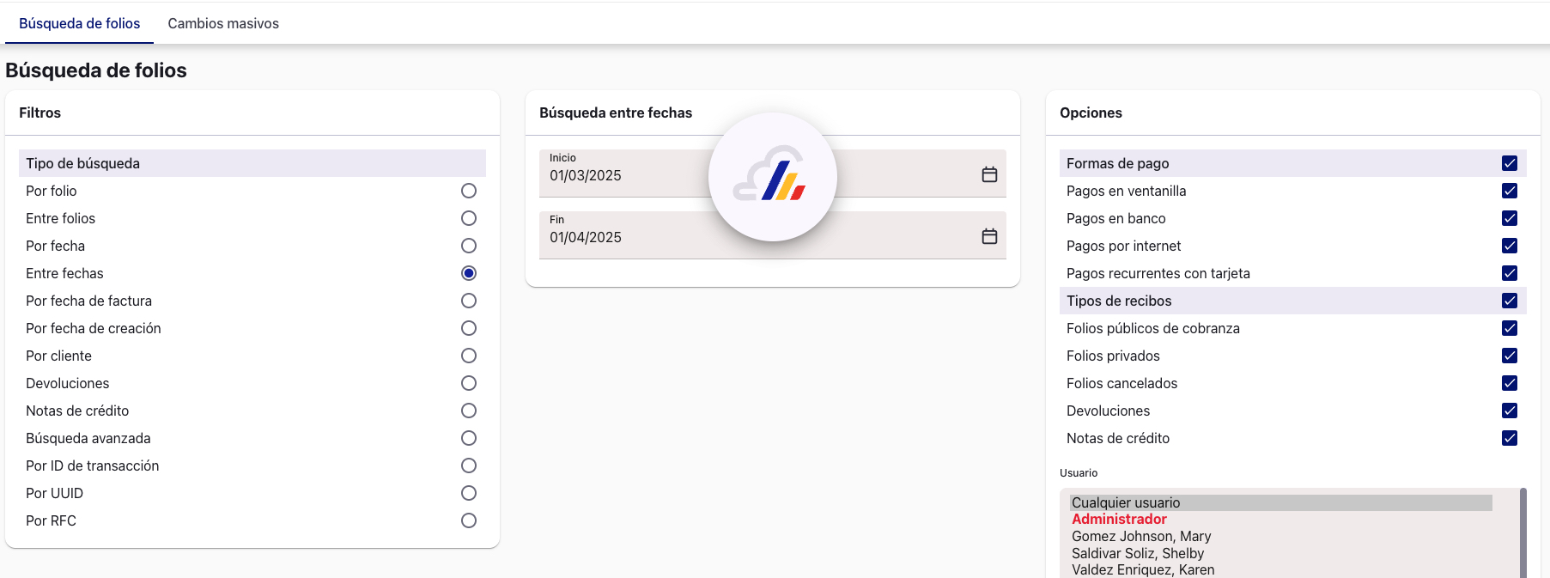1550x578 pixels.
Task: Select Cualquier usuario in the user list
Action: pos(1126,502)
